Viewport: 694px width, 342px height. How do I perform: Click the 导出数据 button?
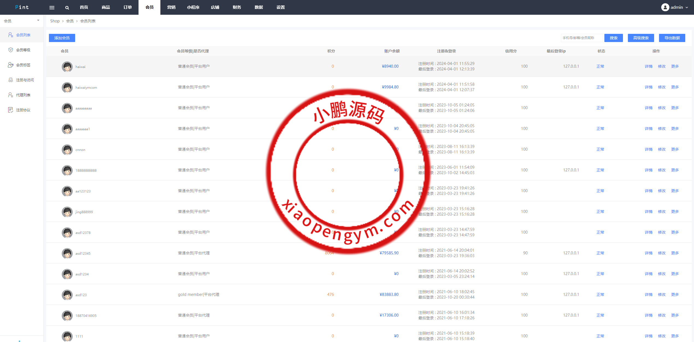point(672,38)
